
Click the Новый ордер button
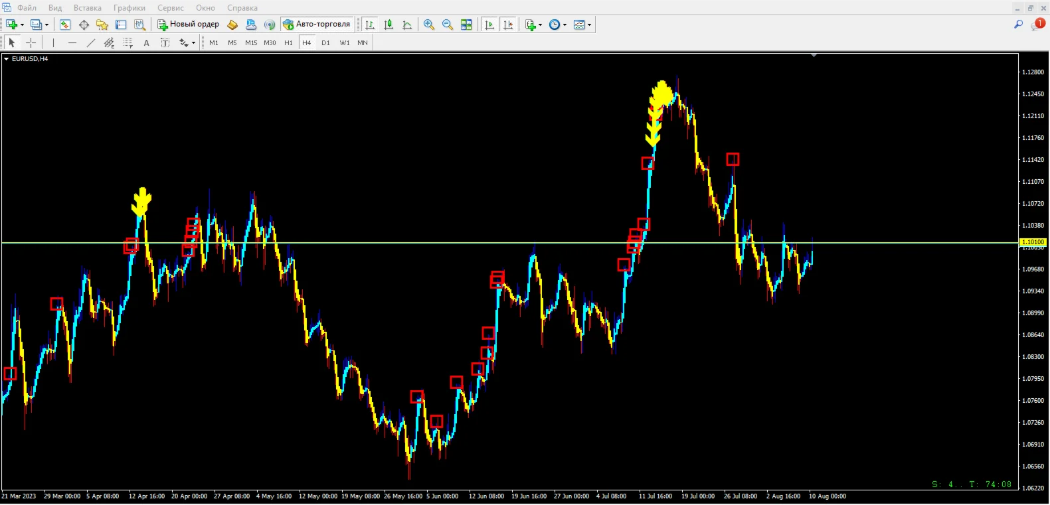189,25
